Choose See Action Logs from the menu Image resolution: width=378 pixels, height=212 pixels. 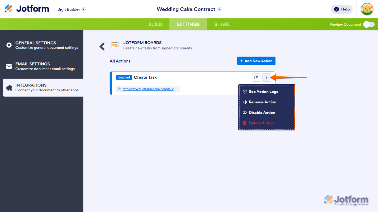(267, 92)
